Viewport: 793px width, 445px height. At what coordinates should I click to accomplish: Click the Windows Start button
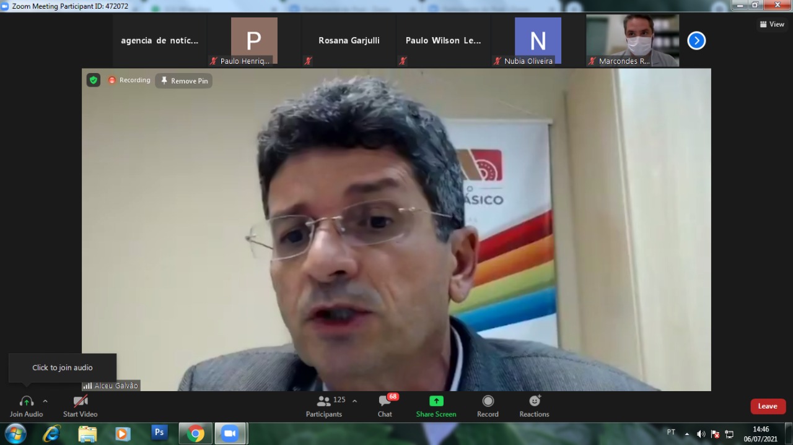[15, 433]
